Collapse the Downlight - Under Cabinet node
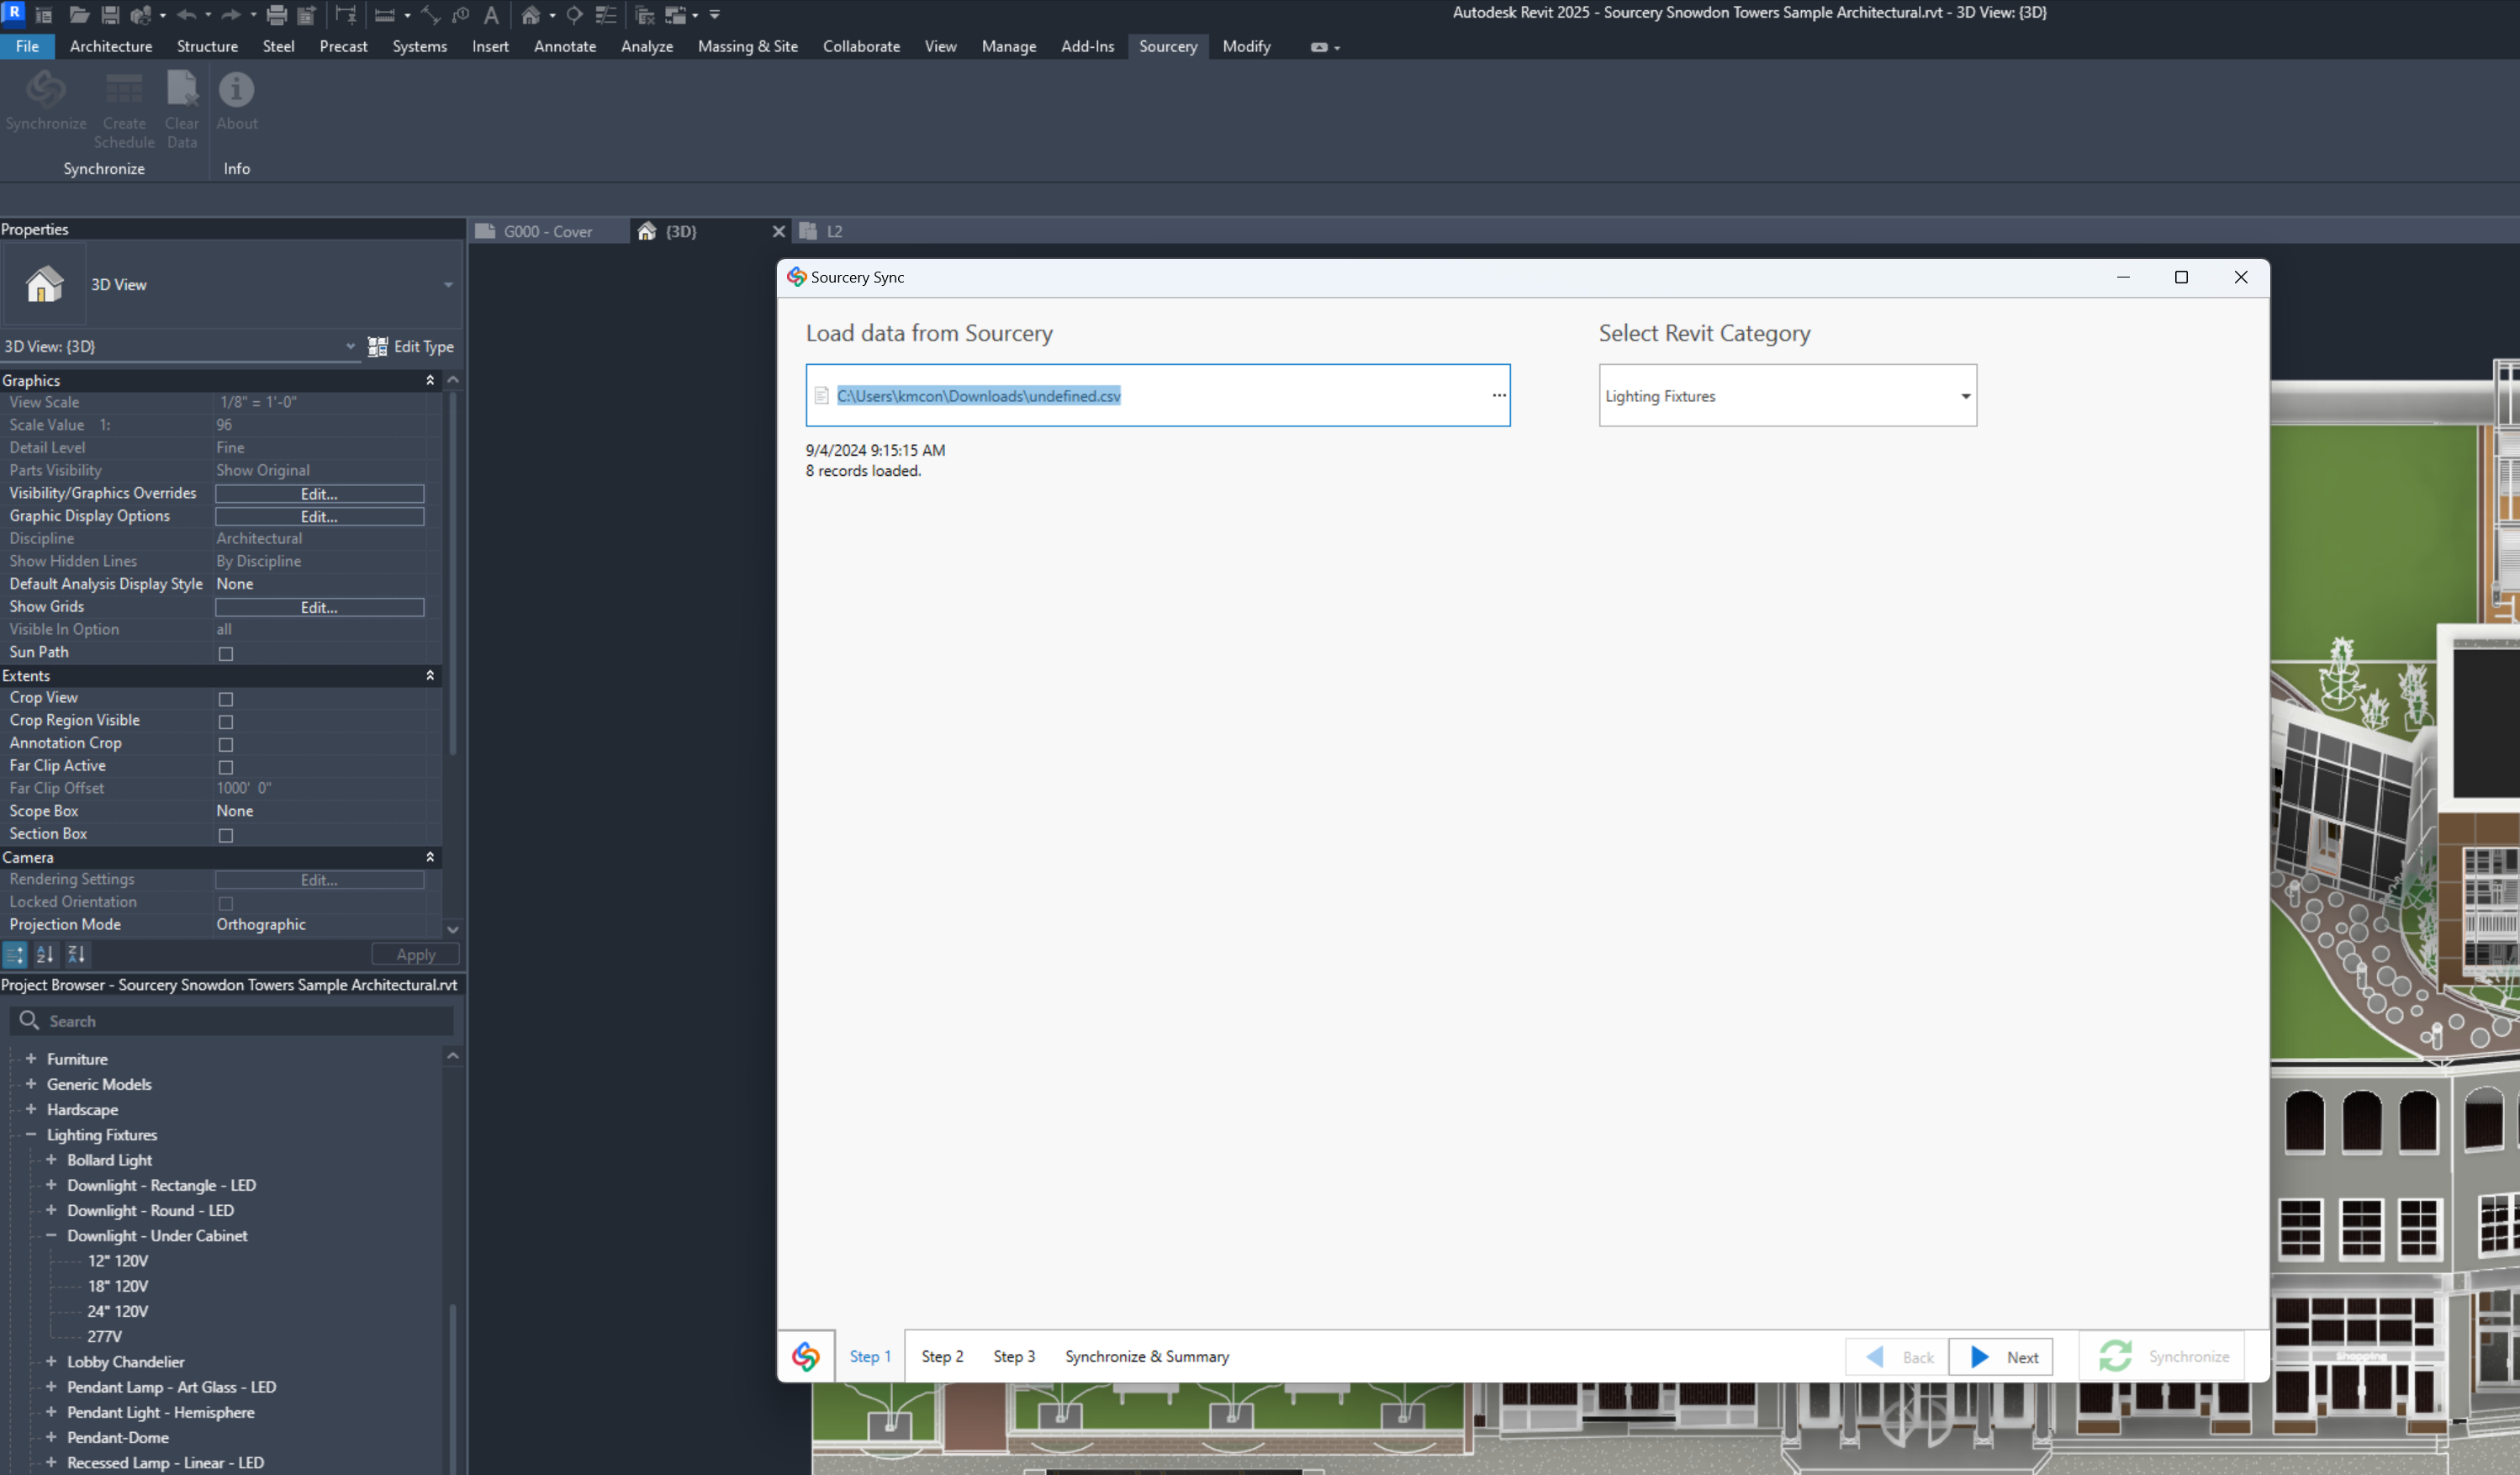Image resolution: width=2520 pixels, height=1475 pixels. [51, 1236]
